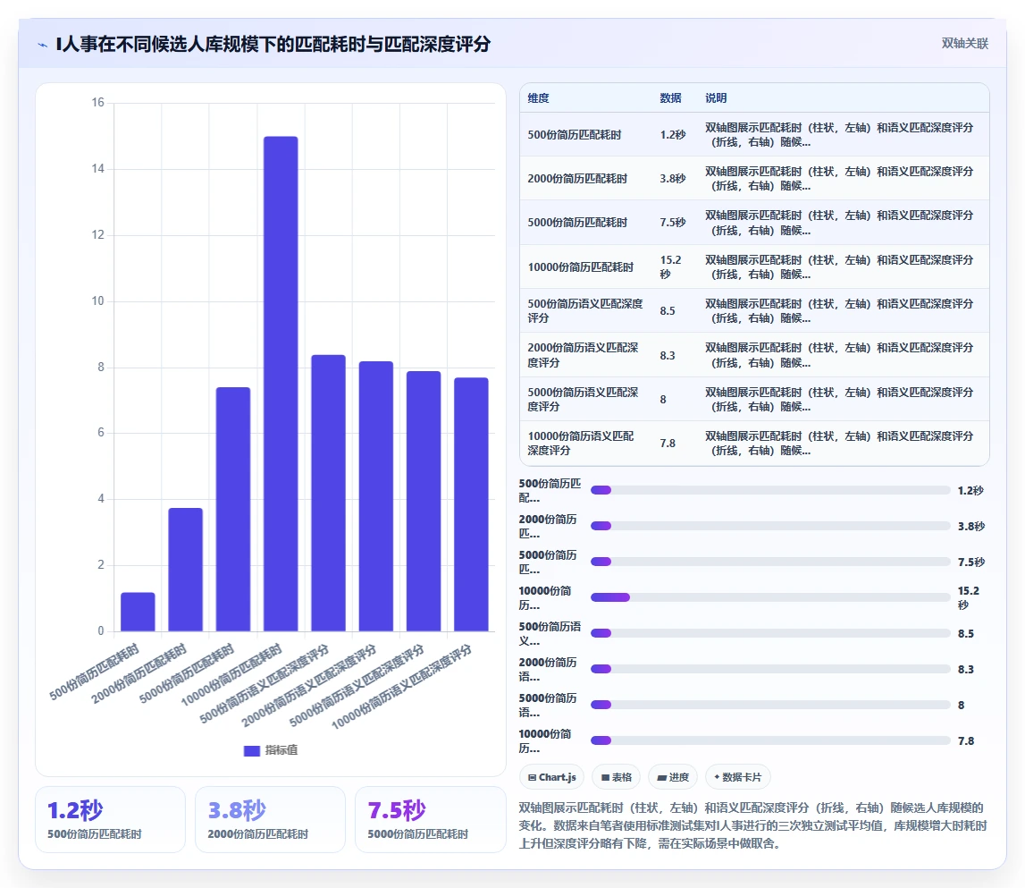Select the chart bar for 2000份简历语义匹配深度评分
1025x888 pixels.
pyautogui.click(x=376, y=496)
